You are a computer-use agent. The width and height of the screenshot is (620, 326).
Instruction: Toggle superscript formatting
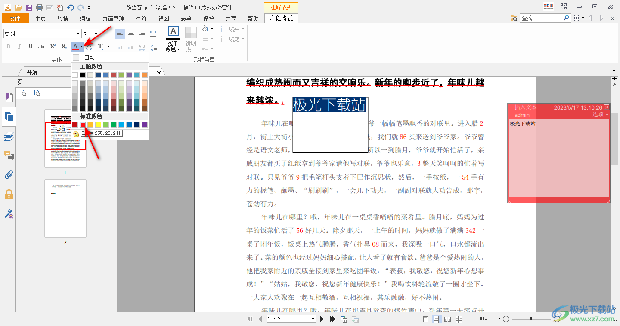53,46
